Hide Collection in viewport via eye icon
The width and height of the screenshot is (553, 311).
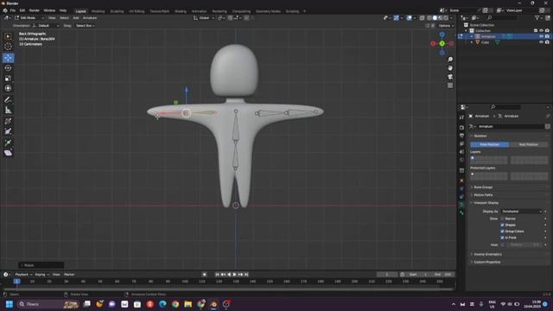(x=542, y=31)
